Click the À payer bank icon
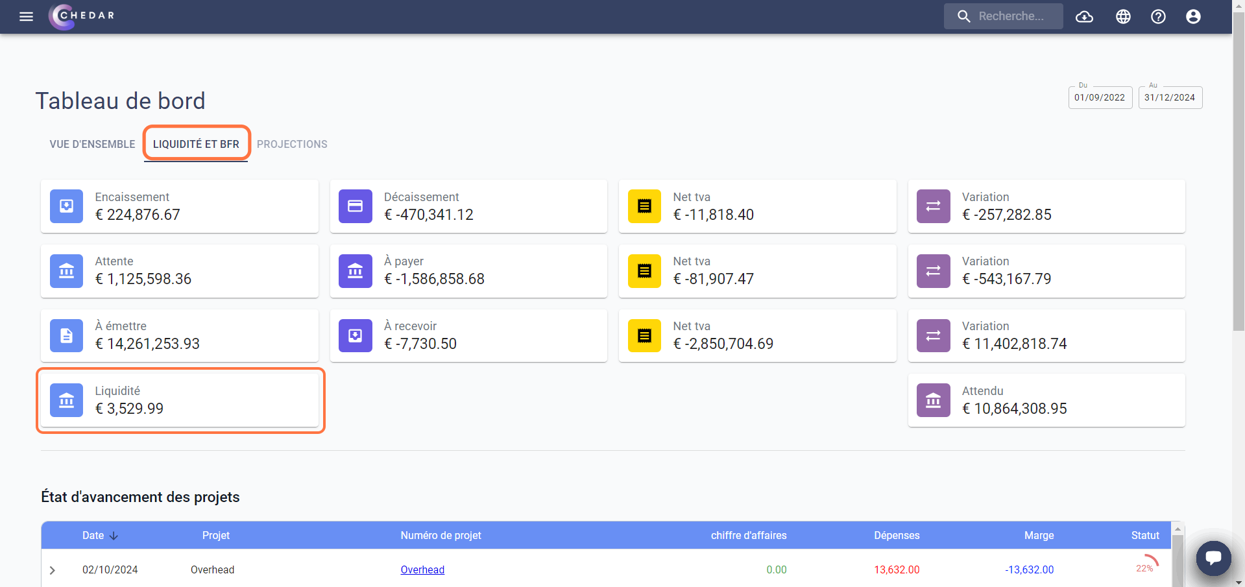The height and width of the screenshot is (587, 1245). pyautogui.click(x=356, y=270)
